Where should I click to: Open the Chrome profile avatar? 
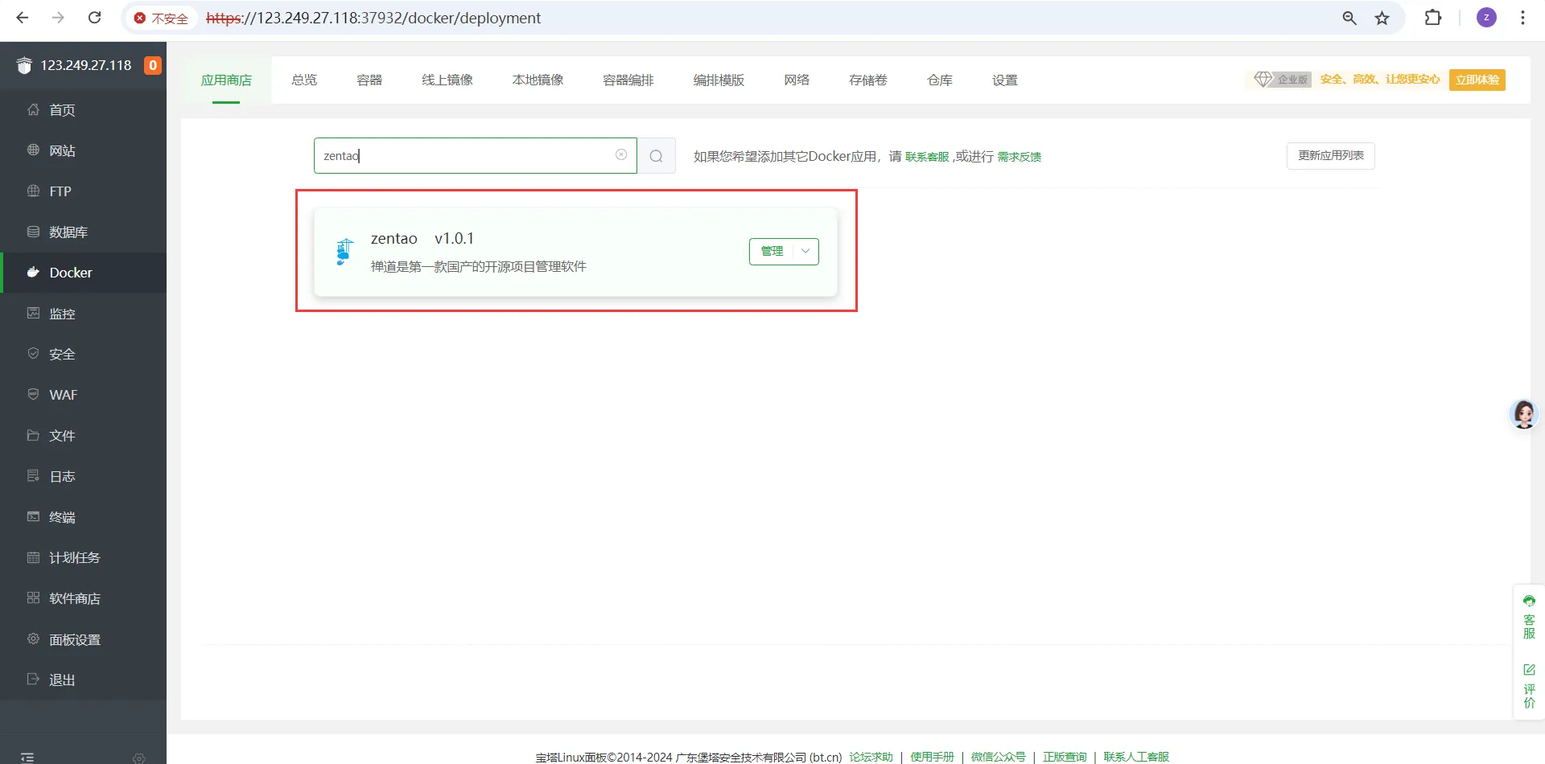pyautogui.click(x=1486, y=18)
